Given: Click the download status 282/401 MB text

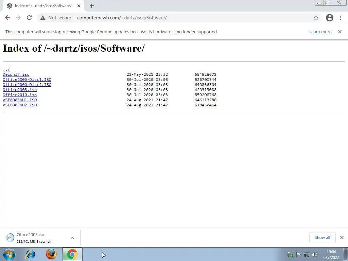Looking at the screenshot, I should [34, 242].
